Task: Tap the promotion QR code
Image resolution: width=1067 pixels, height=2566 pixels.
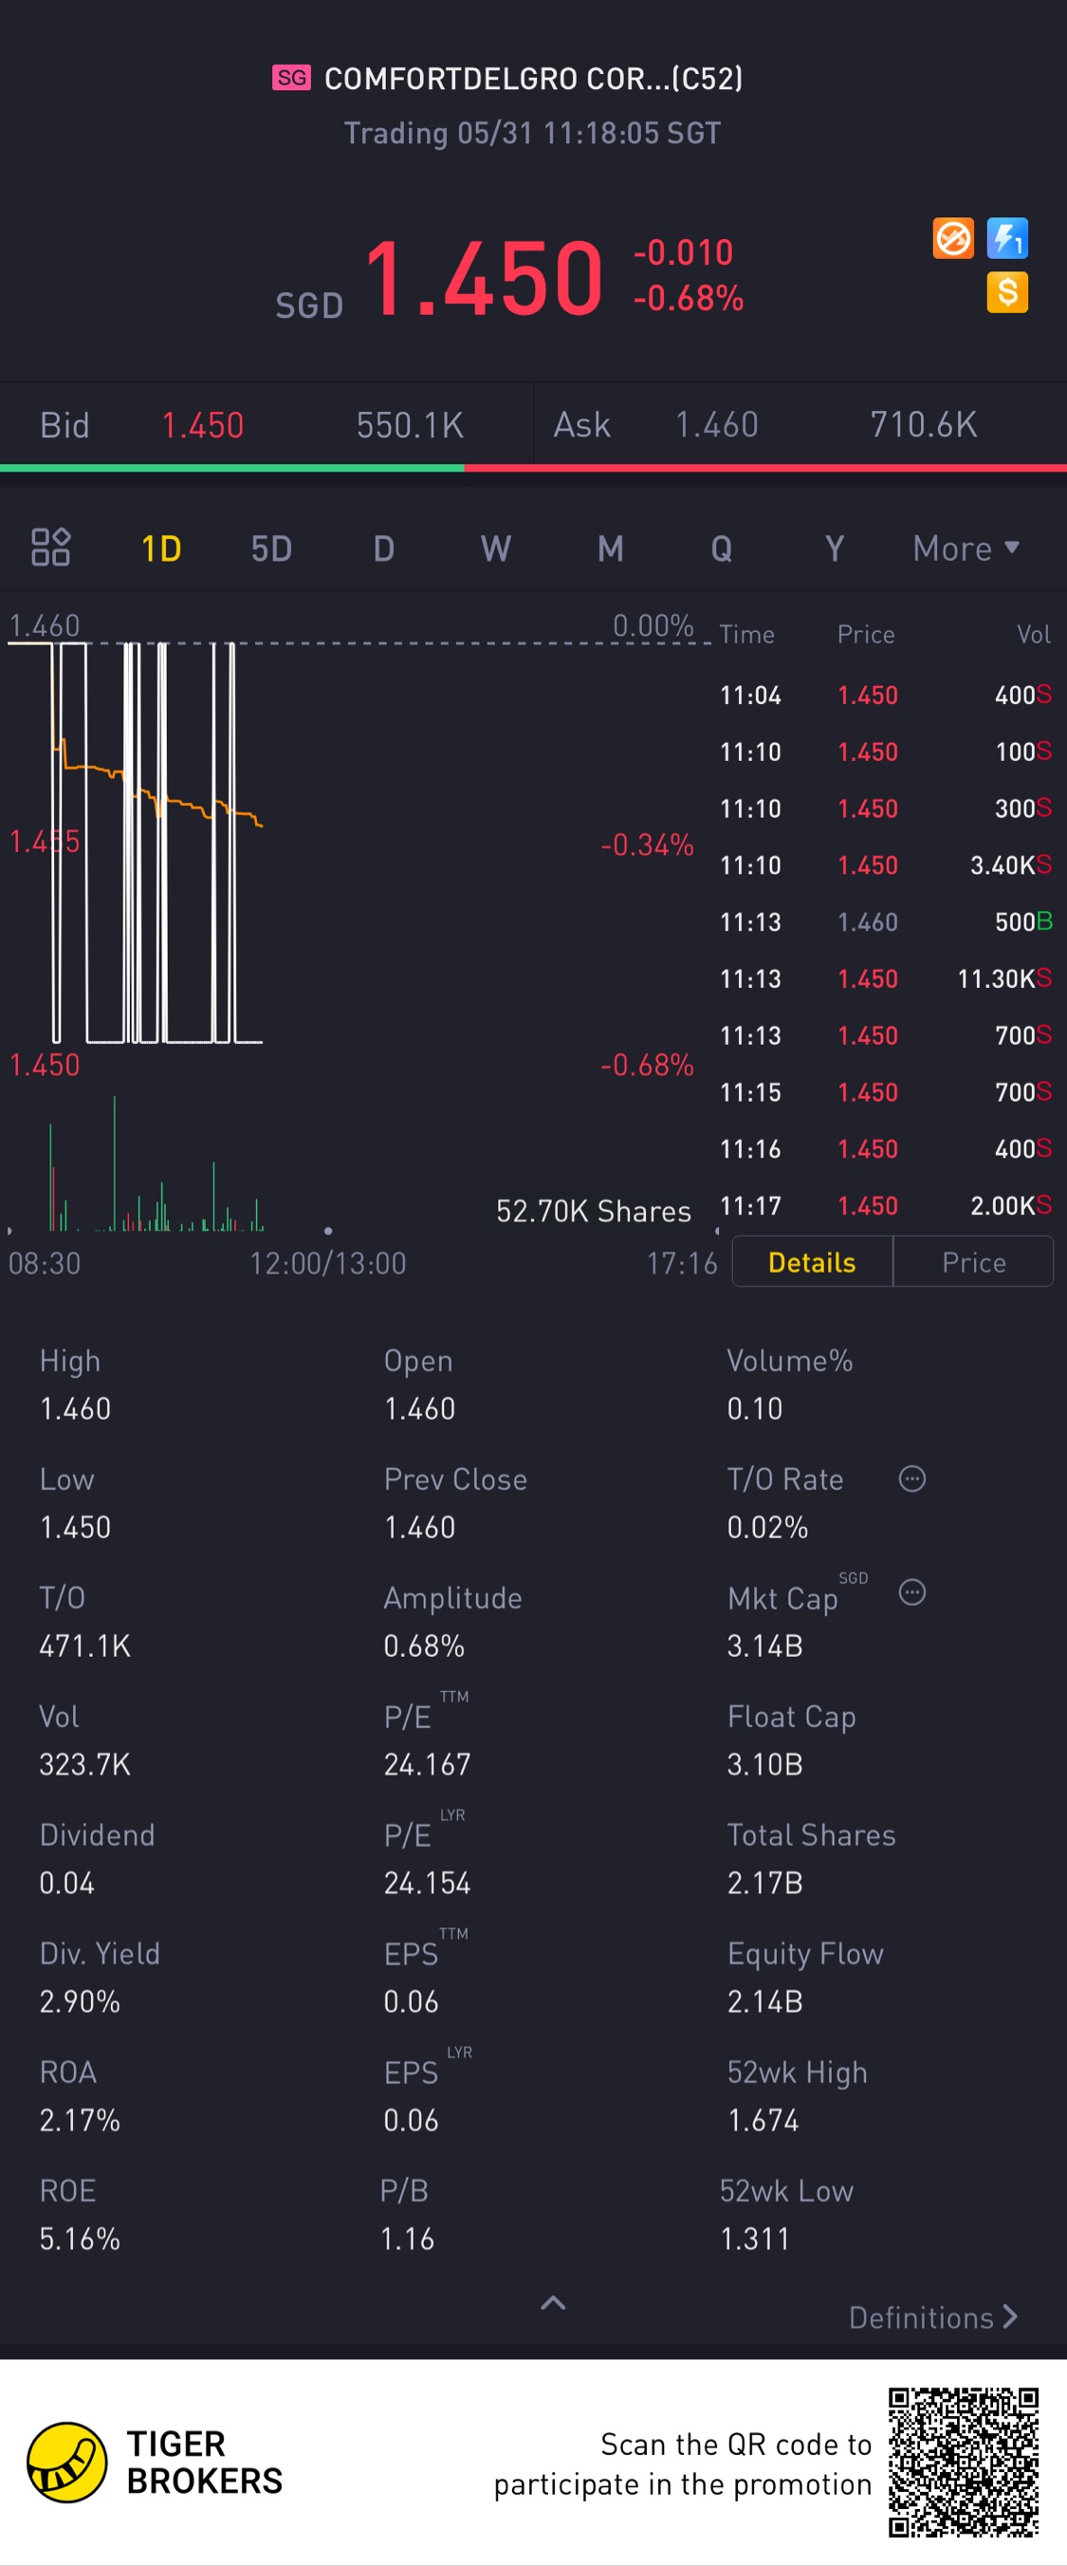Action: [964, 2462]
